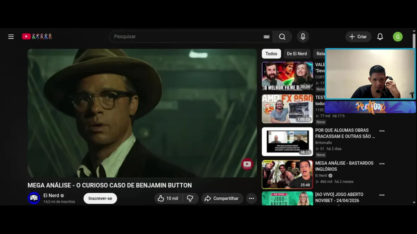Select the Todos filter chip
The height and width of the screenshot is (234, 417).
coord(271,54)
